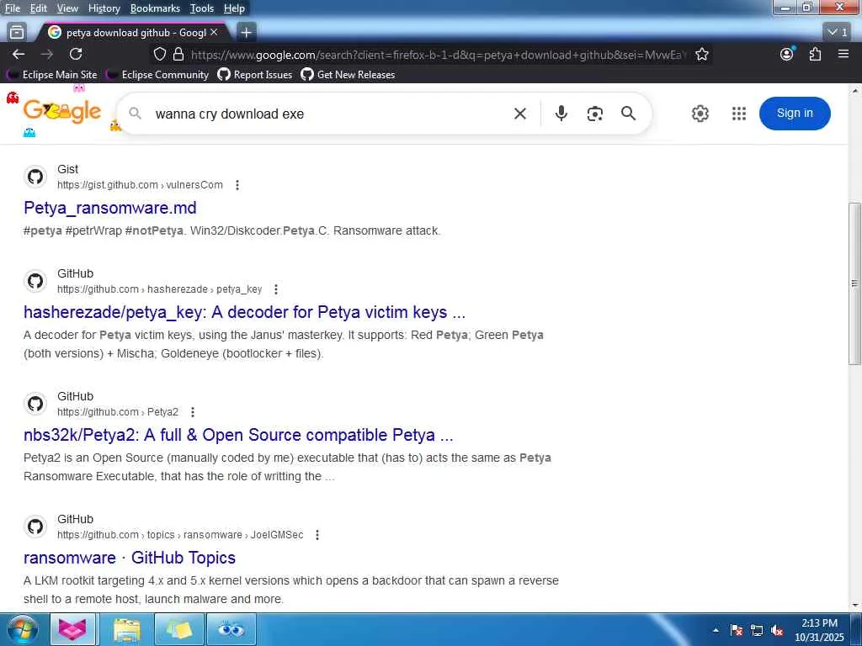Open the File menu
862x646 pixels.
(12, 8)
